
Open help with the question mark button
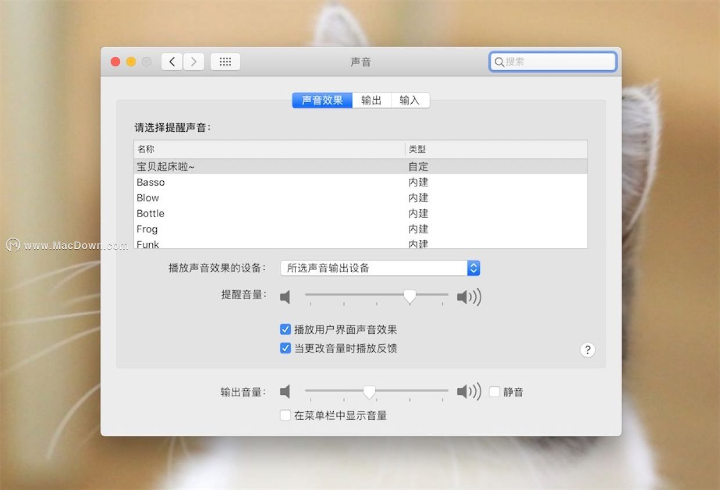click(x=588, y=350)
